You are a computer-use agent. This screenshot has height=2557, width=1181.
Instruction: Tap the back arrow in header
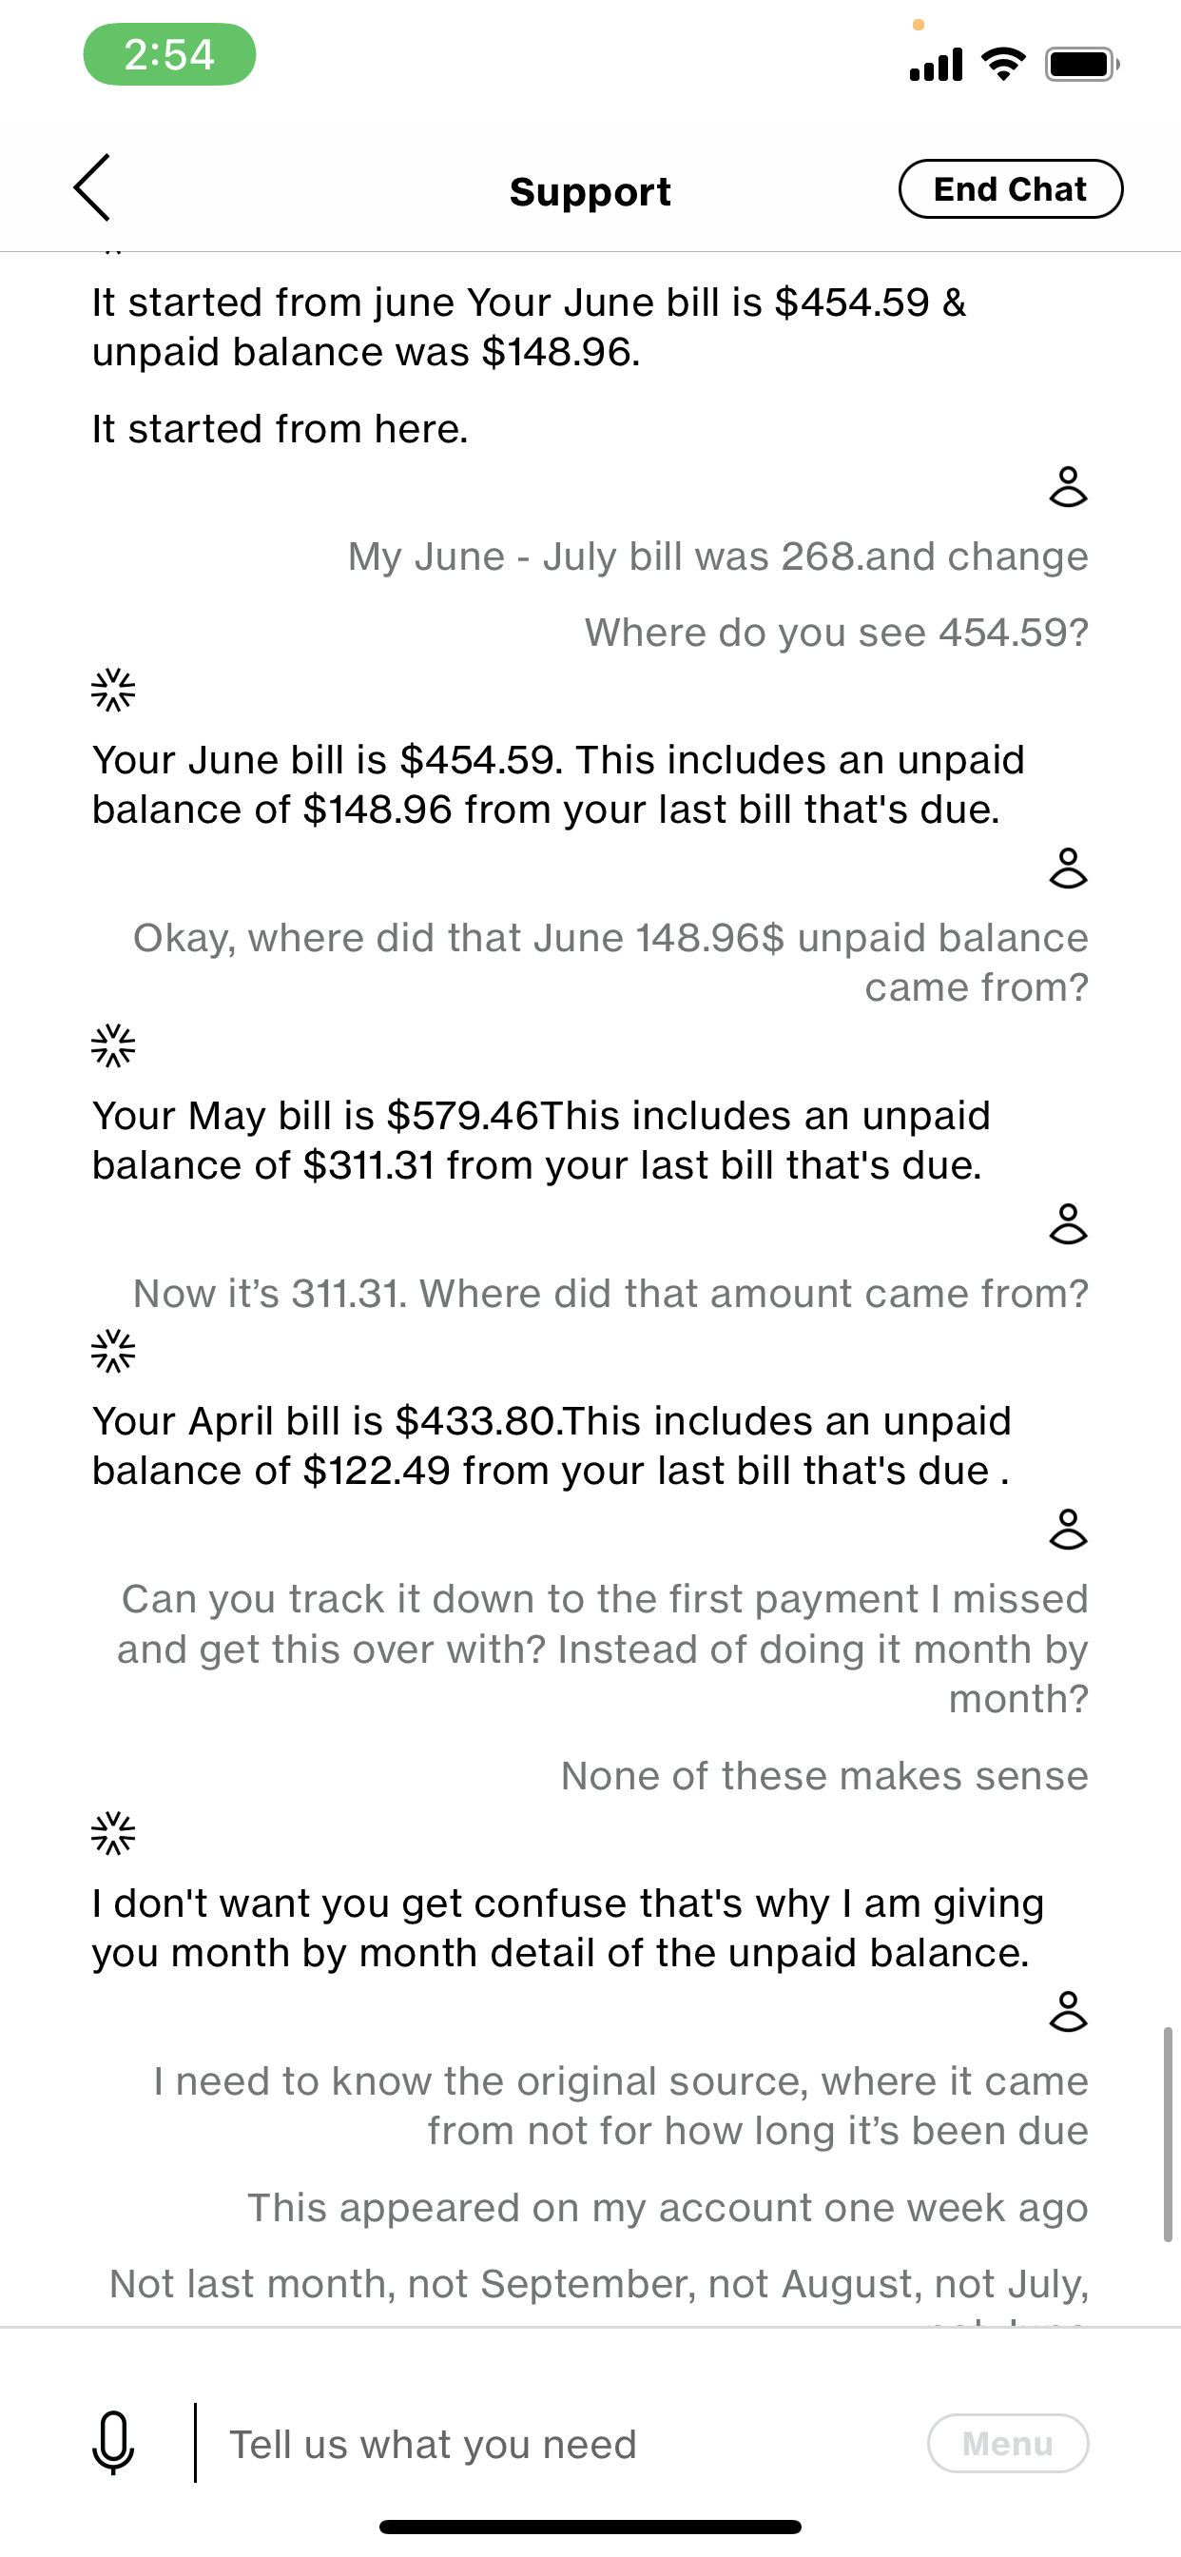click(x=92, y=187)
